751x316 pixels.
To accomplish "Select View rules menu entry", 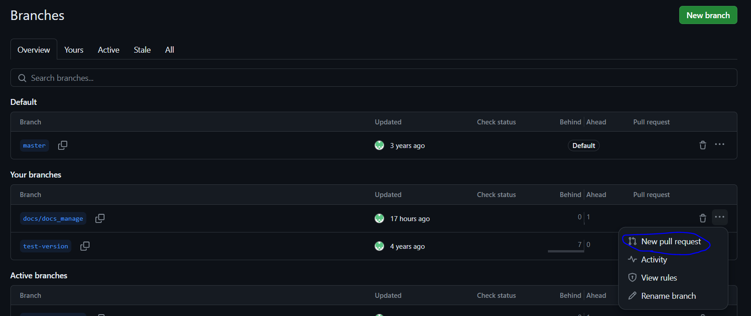I will pyautogui.click(x=659, y=278).
